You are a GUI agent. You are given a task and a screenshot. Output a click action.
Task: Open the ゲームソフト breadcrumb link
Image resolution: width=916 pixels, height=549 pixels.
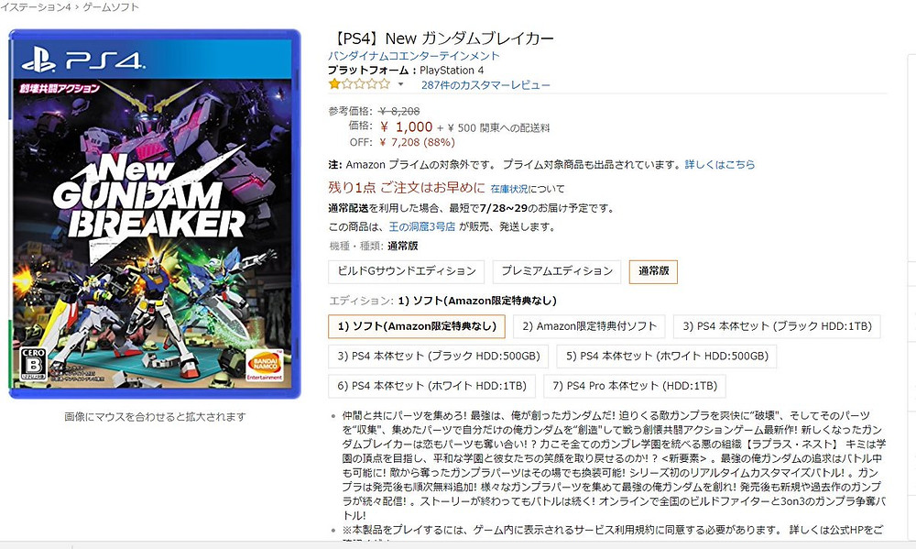coord(111,7)
